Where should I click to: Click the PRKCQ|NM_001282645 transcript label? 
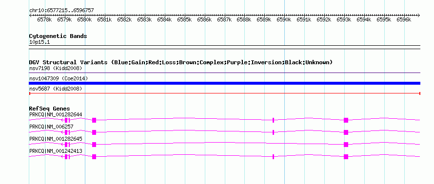pos(56,139)
